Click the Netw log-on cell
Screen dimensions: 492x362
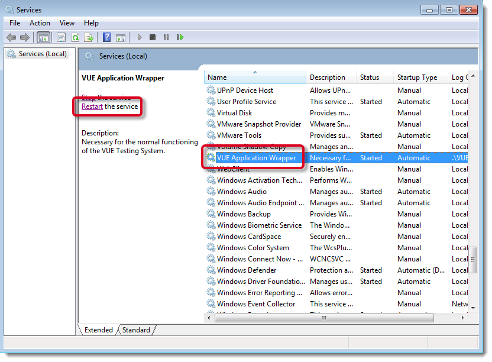[x=459, y=304]
